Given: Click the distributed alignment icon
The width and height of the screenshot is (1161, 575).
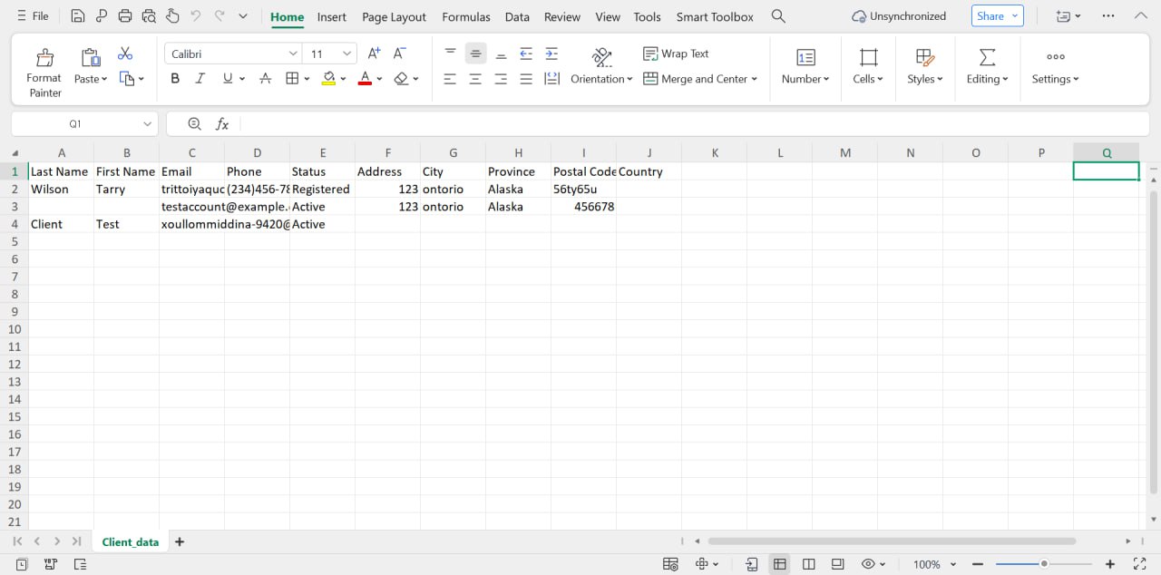Looking at the screenshot, I should point(551,79).
